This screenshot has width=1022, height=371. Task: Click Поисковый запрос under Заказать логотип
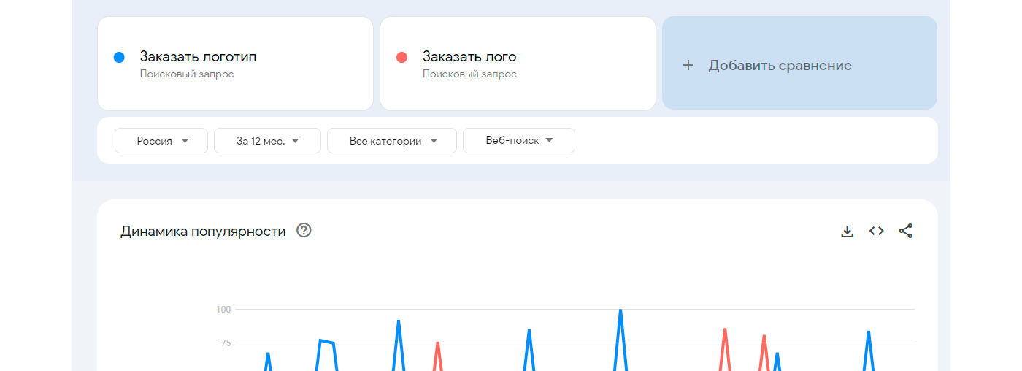(x=187, y=74)
